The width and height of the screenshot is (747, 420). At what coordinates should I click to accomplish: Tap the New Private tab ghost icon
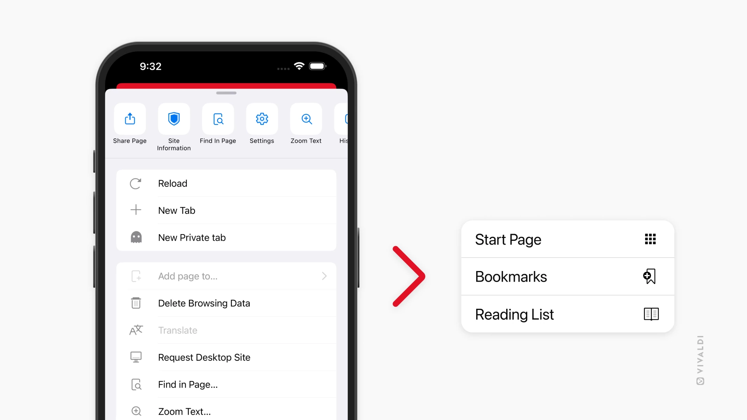[136, 237]
